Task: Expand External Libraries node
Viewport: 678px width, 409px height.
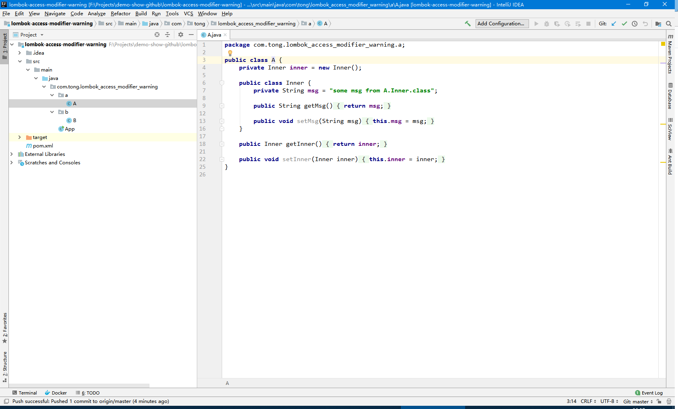Action: point(12,154)
